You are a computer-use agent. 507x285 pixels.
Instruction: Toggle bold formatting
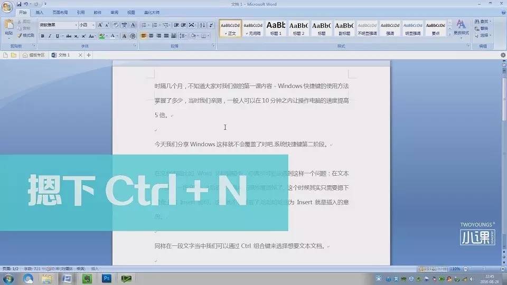pos(42,36)
